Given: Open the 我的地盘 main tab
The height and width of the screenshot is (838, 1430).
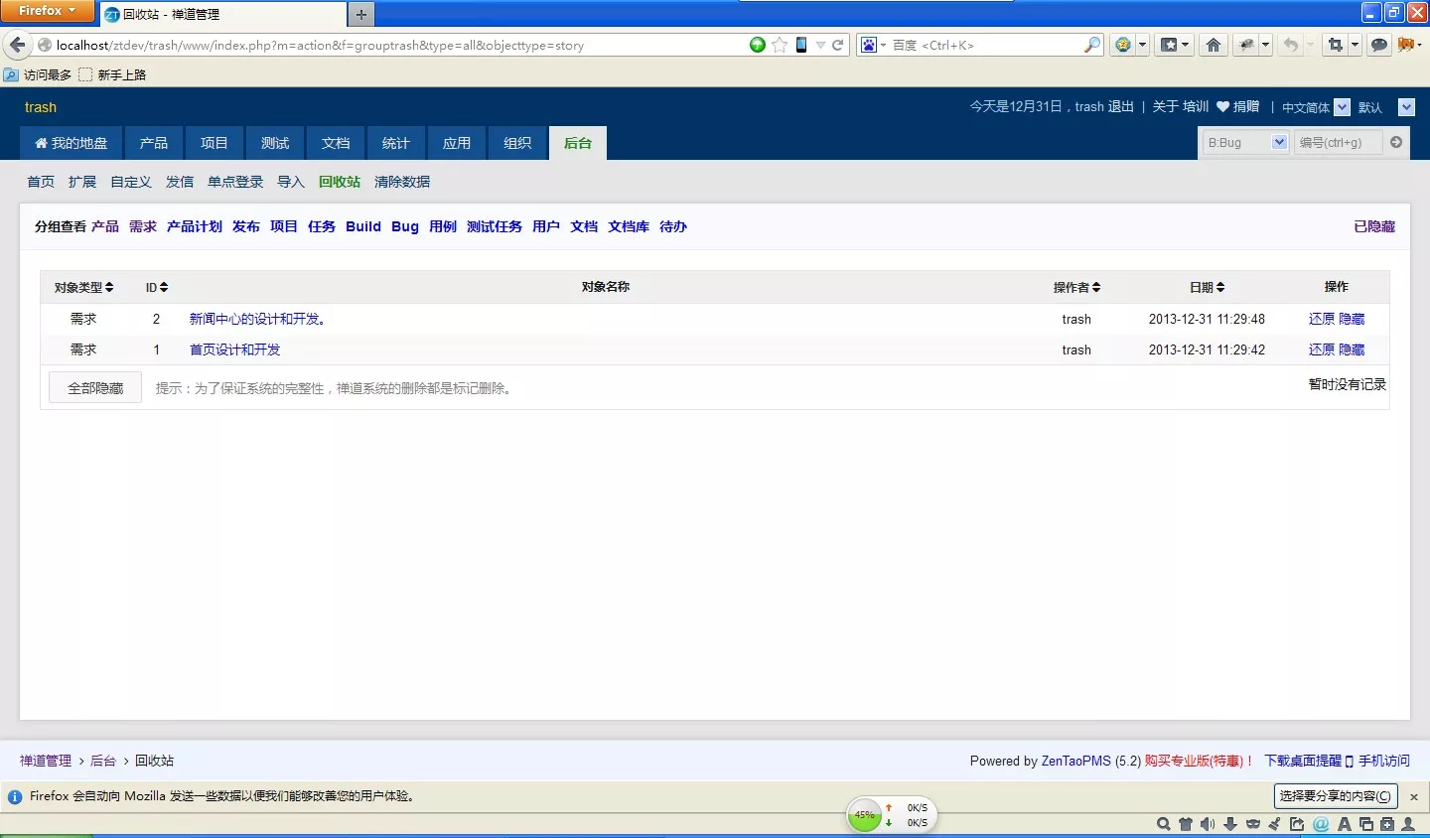Looking at the screenshot, I should click(71, 143).
